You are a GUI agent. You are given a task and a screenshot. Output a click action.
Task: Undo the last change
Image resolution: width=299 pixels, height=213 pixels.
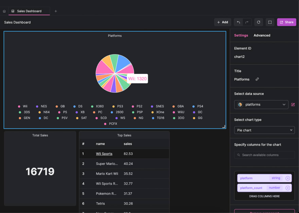238,22
